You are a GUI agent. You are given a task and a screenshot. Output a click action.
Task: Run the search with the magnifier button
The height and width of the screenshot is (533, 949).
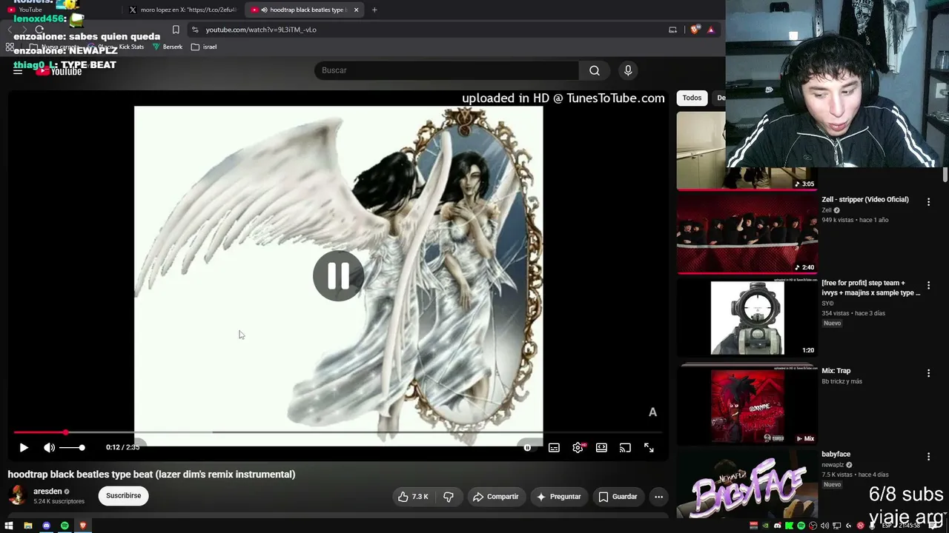click(x=595, y=70)
